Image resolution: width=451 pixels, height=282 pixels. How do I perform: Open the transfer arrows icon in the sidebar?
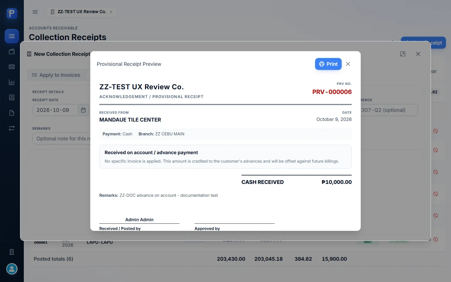pos(12,128)
